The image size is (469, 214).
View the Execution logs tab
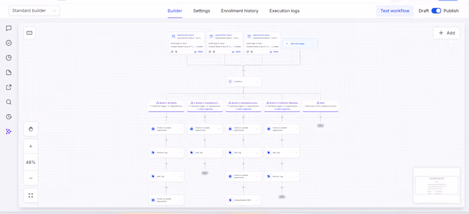(284, 11)
